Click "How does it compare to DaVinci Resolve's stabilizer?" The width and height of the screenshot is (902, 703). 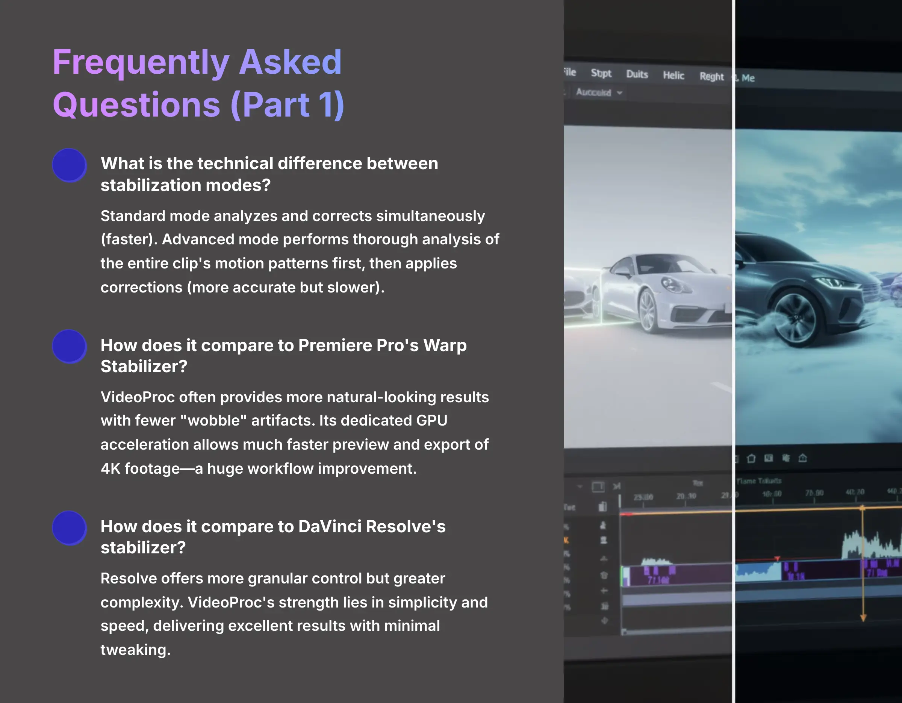(x=273, y=537)
